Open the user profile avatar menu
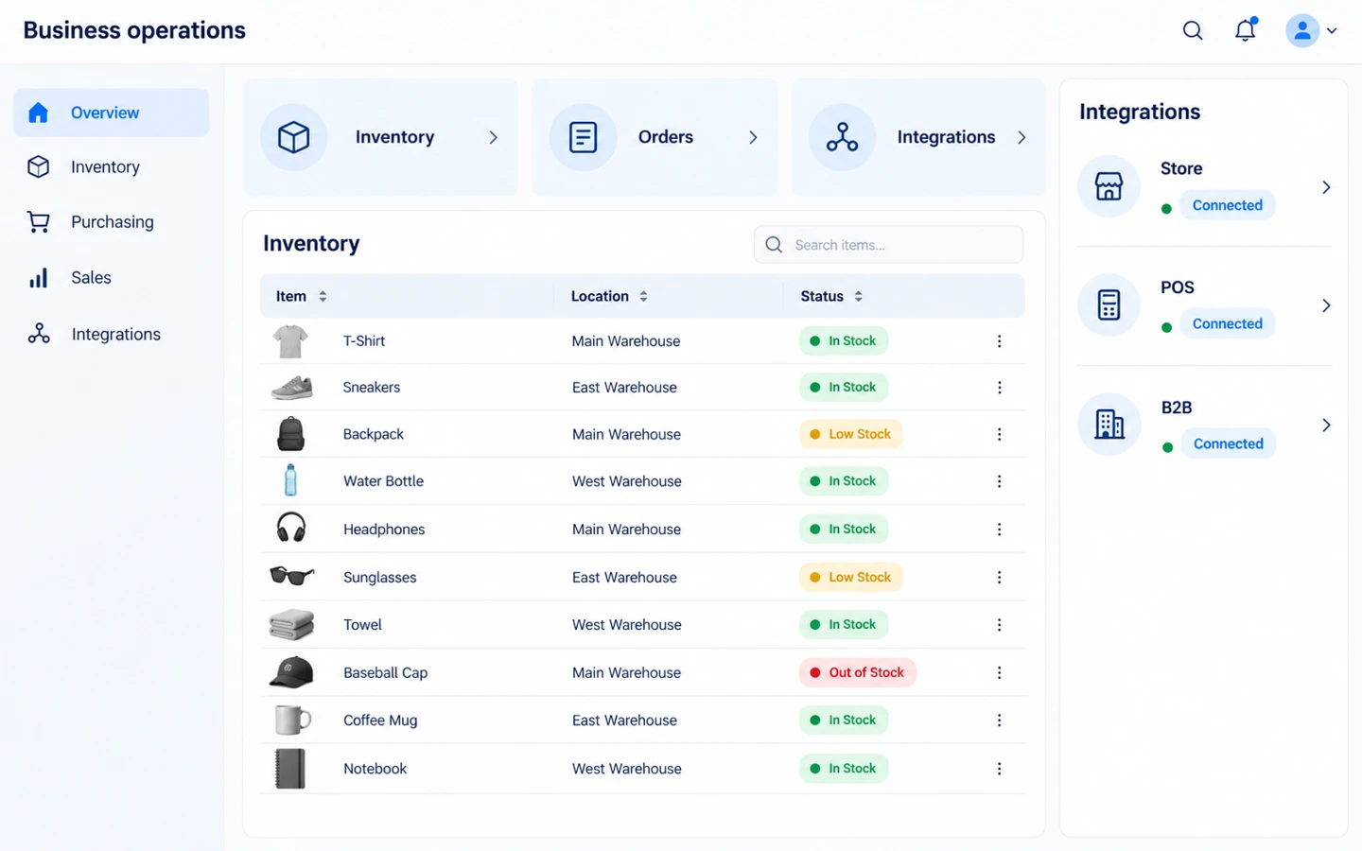1362x851 pixels. (x=1311, y=30)
